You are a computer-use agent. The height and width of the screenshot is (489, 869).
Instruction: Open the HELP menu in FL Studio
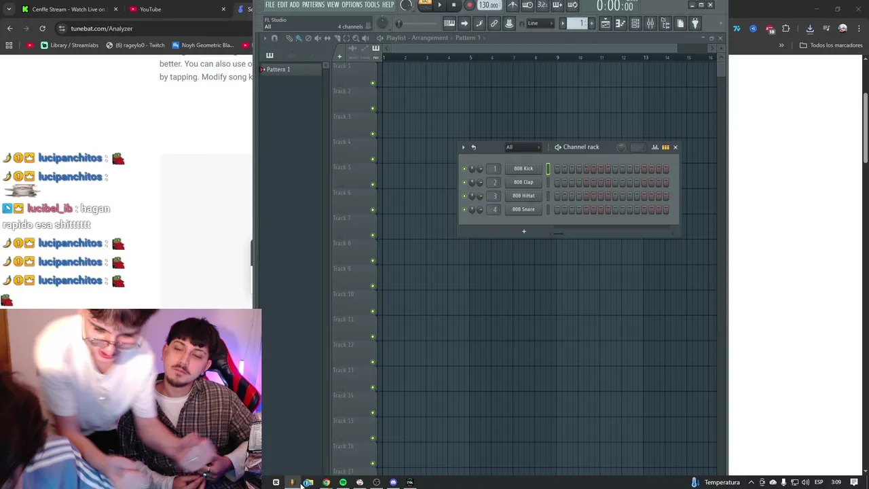pos(388,5)
